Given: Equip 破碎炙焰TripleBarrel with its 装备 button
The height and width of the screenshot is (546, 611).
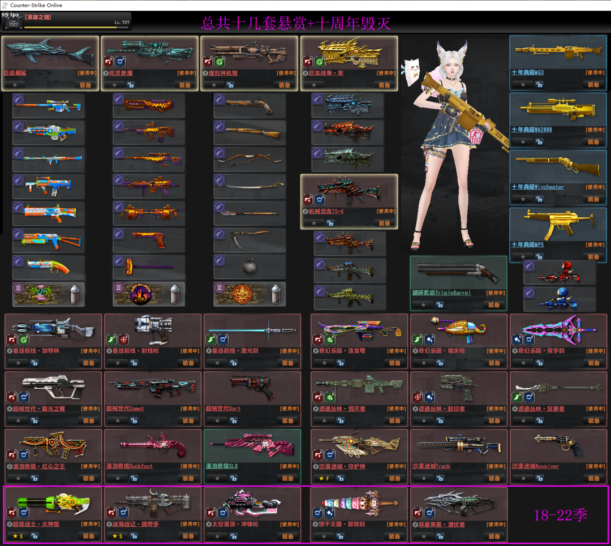Looking at the screenshot, I should coord(494,305).
